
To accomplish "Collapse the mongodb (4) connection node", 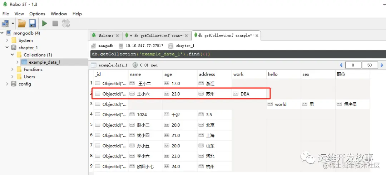I will [x=3, y=33].
